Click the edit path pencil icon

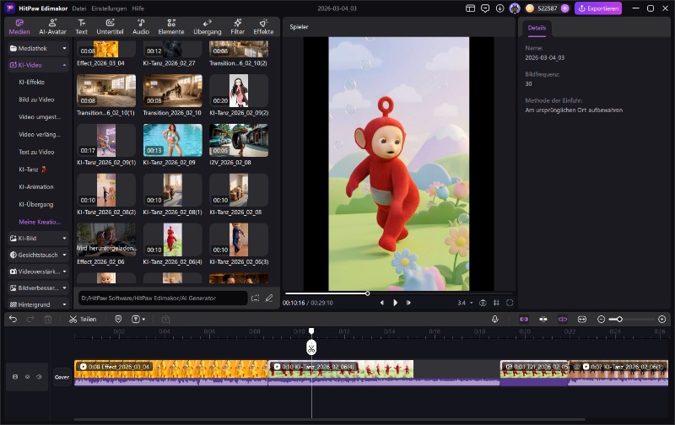(269, 298)
